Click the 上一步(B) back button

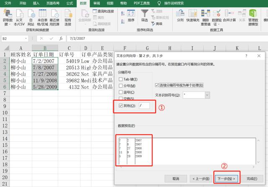tap(201, 179)
